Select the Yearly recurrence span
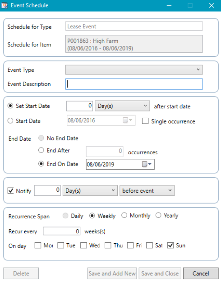Screen dimensions: 221x282 point(158,215)
